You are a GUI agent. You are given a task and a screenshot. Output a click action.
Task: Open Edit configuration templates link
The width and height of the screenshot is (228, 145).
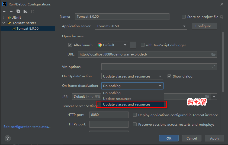click(x=27, y=127)
